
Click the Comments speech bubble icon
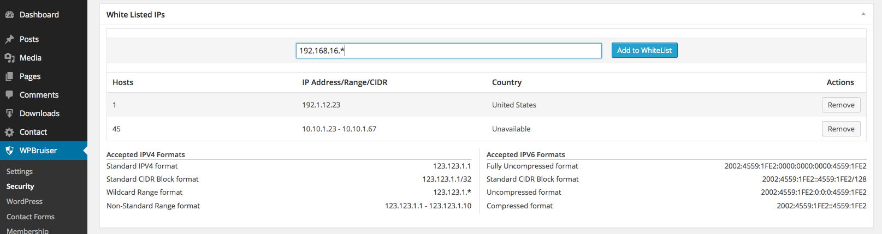pyautogui.click(x=9, y=95)
